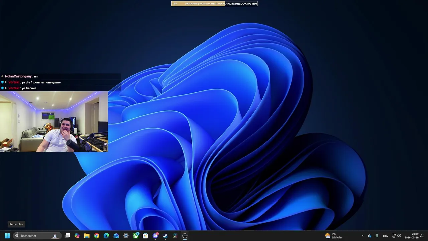The height and width of the screenshot is (241, 428).
Task: Open the Xbox app from the taskbar
Action: pos(136,236)
